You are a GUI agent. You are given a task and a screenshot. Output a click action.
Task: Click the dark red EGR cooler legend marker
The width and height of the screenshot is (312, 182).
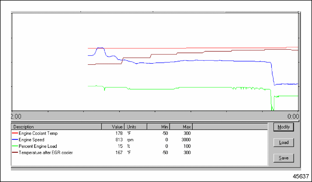click(16, 153)
